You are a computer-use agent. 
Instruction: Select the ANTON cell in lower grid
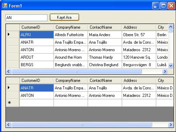coord(36,96)
